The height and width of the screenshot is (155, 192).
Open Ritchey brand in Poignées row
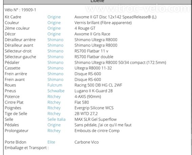(x=54, y=108)
